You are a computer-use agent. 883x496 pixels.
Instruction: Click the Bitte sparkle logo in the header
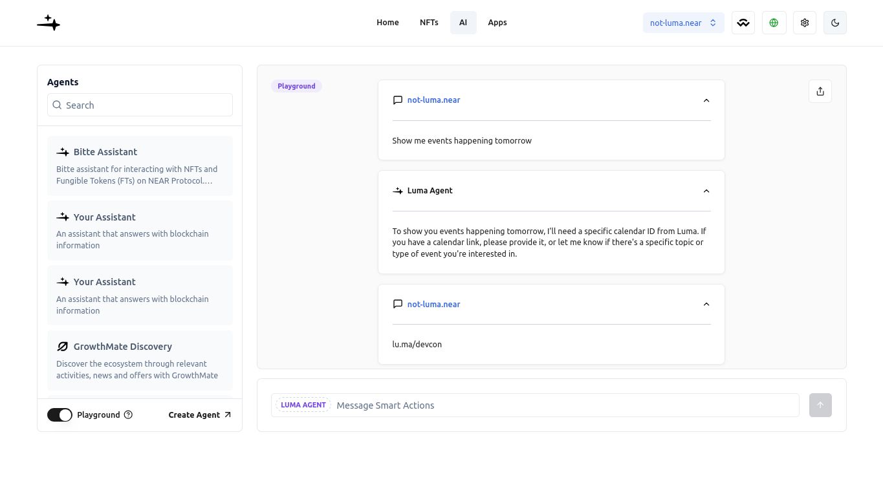coord(49,23)
